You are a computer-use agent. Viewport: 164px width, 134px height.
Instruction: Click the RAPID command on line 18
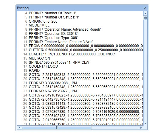pyautogui.click(x=34, y=71)
